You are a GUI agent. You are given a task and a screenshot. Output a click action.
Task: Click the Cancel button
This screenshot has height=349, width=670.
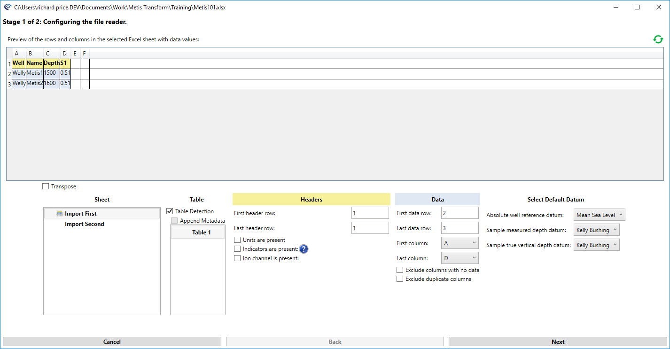112,341
